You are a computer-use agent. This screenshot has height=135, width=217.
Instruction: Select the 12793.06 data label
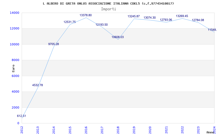click(x=166, y=20)
